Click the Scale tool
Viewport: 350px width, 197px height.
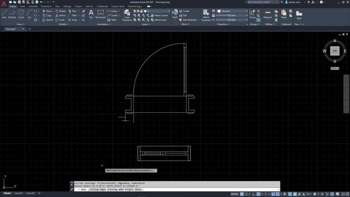(60, 20)
